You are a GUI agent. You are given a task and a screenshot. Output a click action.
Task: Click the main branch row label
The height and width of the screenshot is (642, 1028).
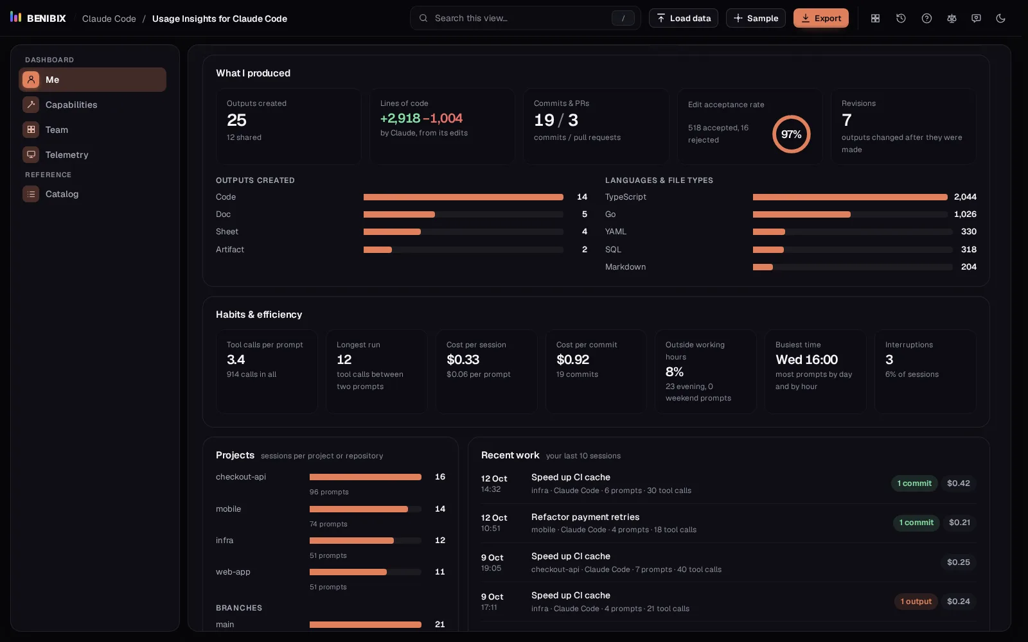(225, 625)
